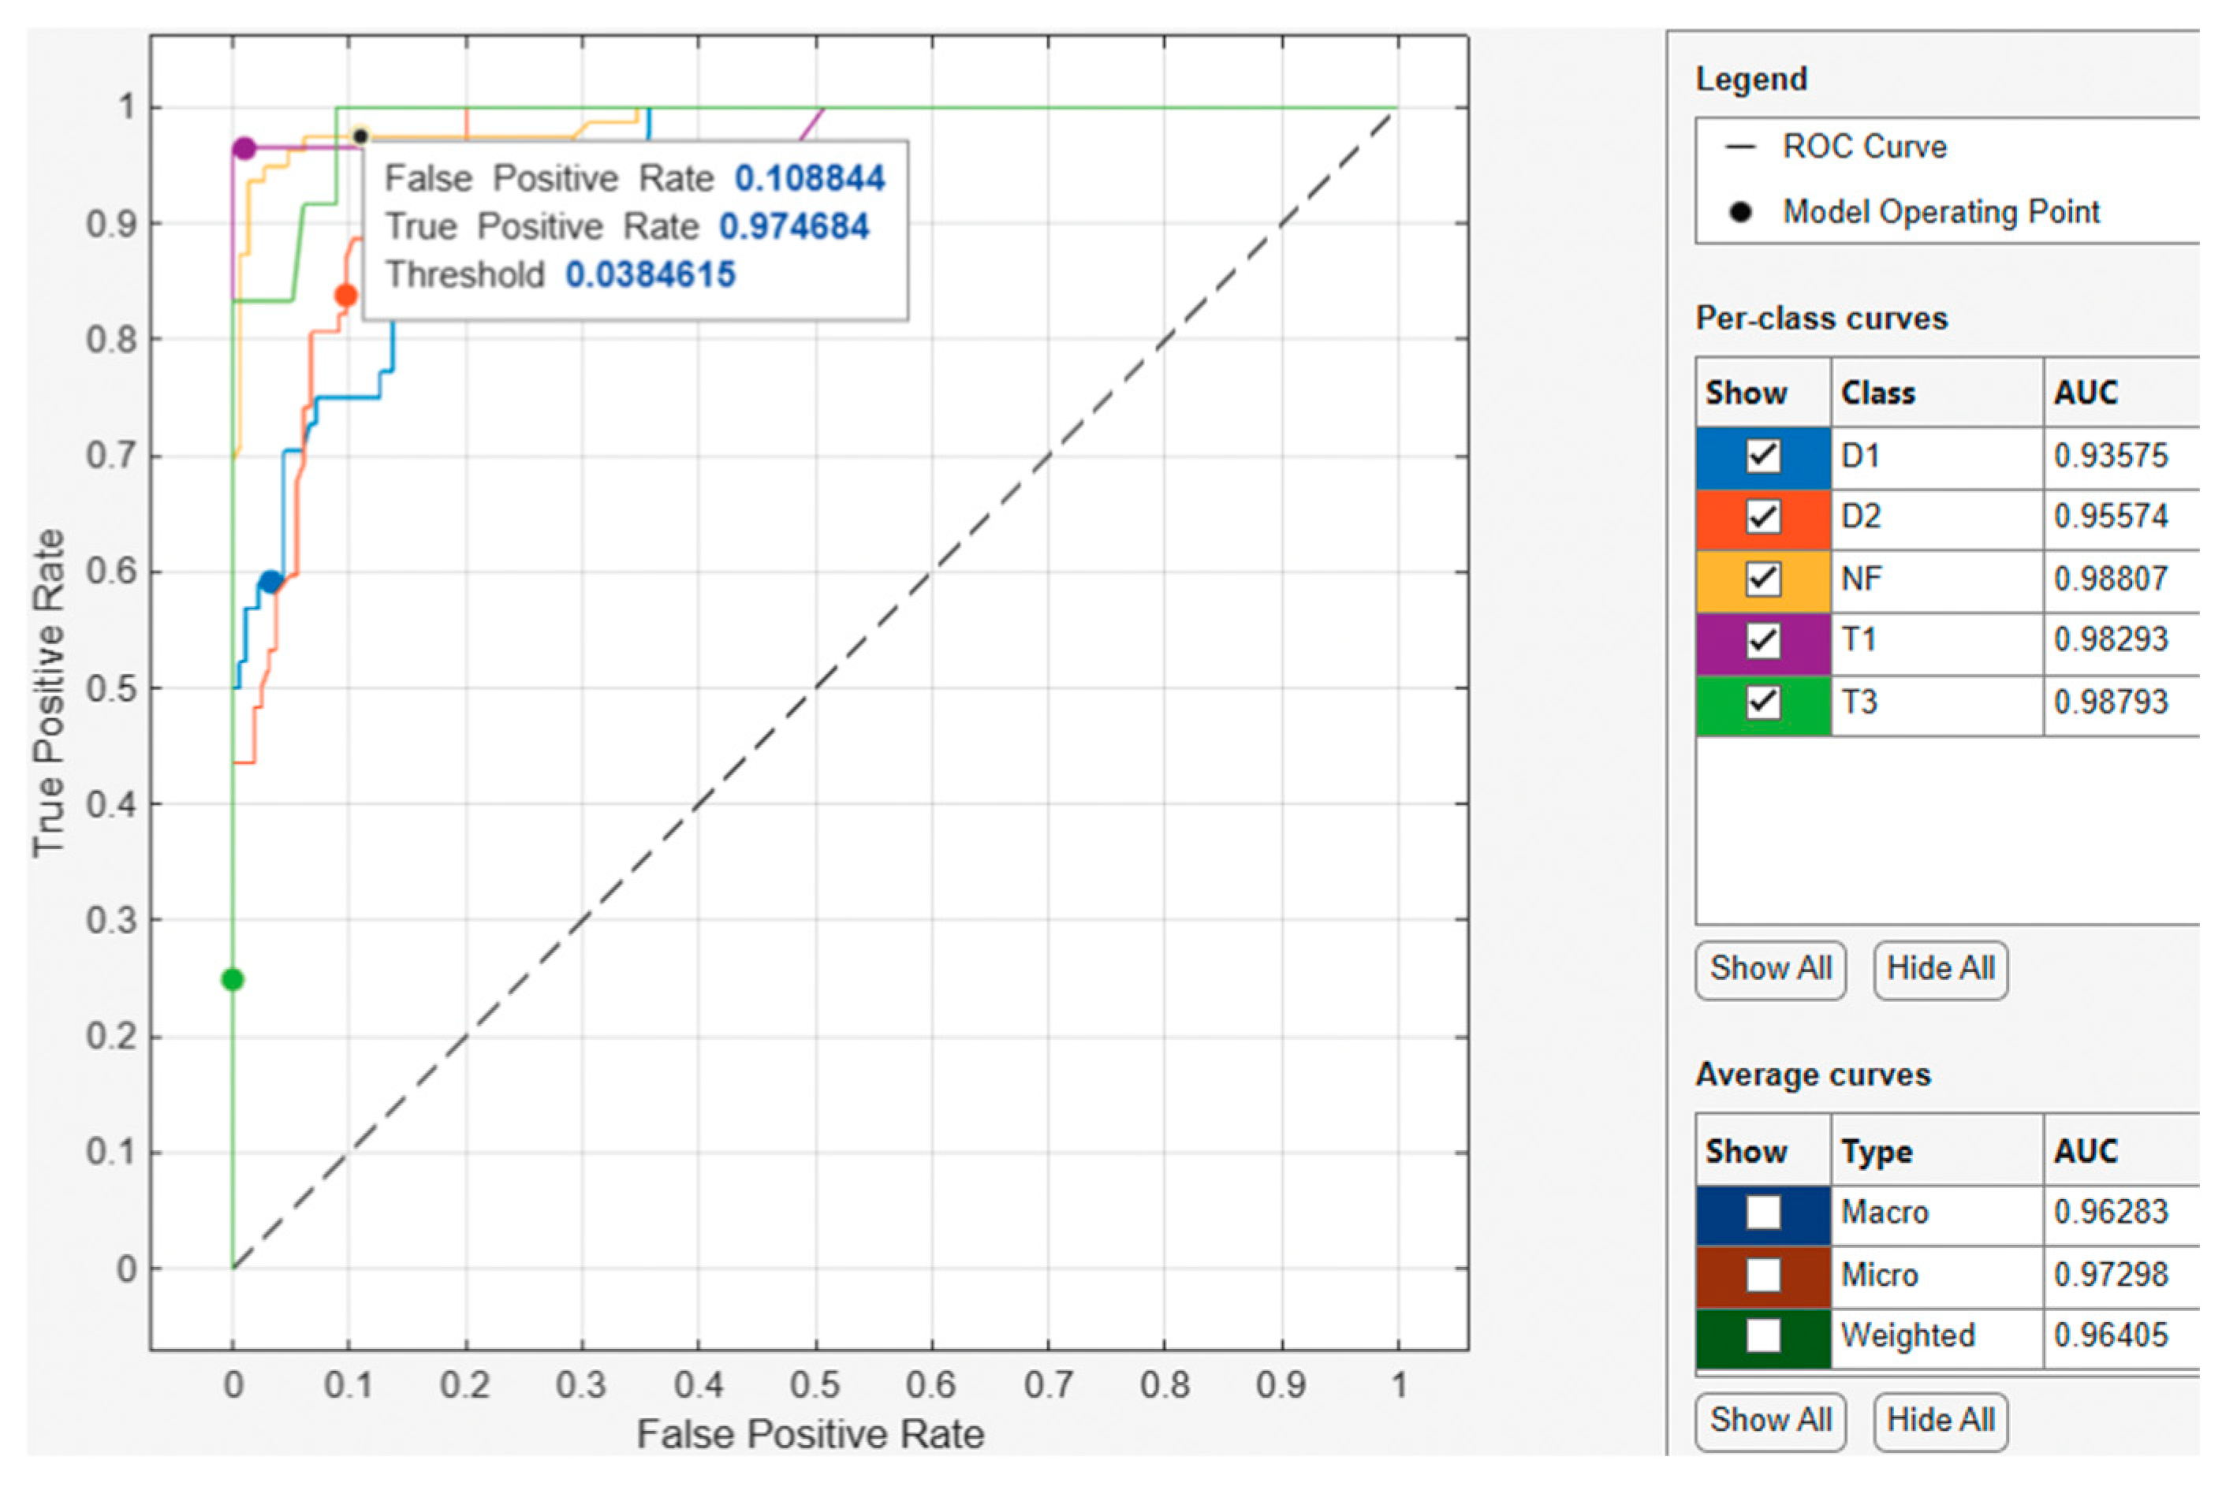Click the Model Operating Point legend marker
Viewport: 2237px width, 1490px height.
click(x=1740, y=212)
